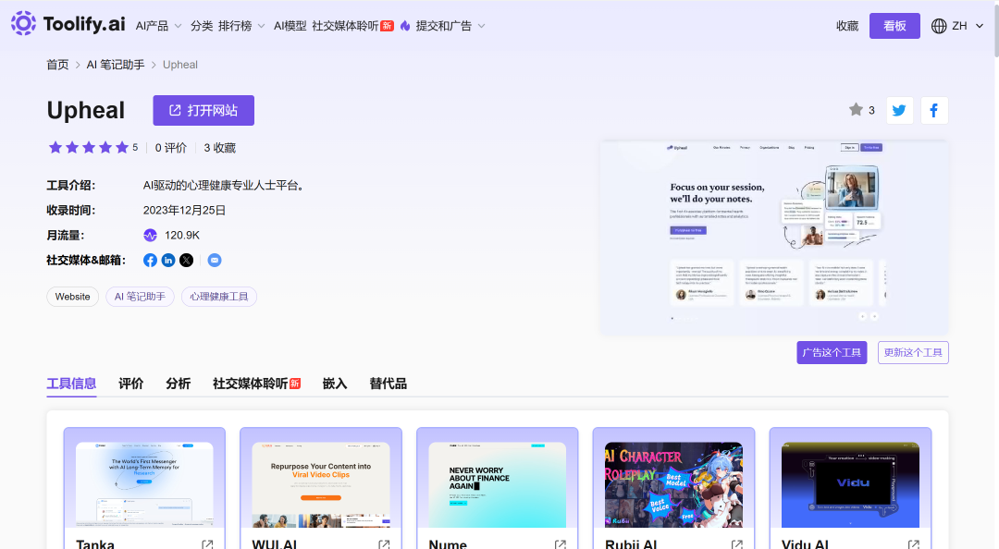Open WUI.AI external link icon
Viewport: 999px width, 549px height.
click(x=384, y=544)
